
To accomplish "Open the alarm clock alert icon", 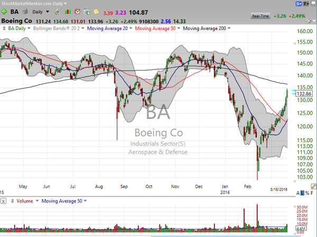I will click(x=77, y=12).
